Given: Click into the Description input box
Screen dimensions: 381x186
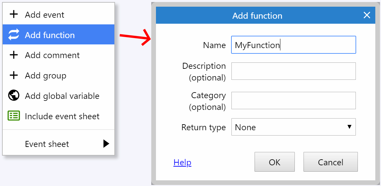Looking at the screenshot, I should point(293,71).
